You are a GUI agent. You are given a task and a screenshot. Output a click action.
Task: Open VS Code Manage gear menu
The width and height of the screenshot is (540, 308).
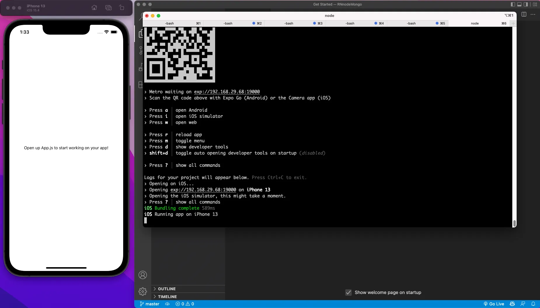point(143,291)
